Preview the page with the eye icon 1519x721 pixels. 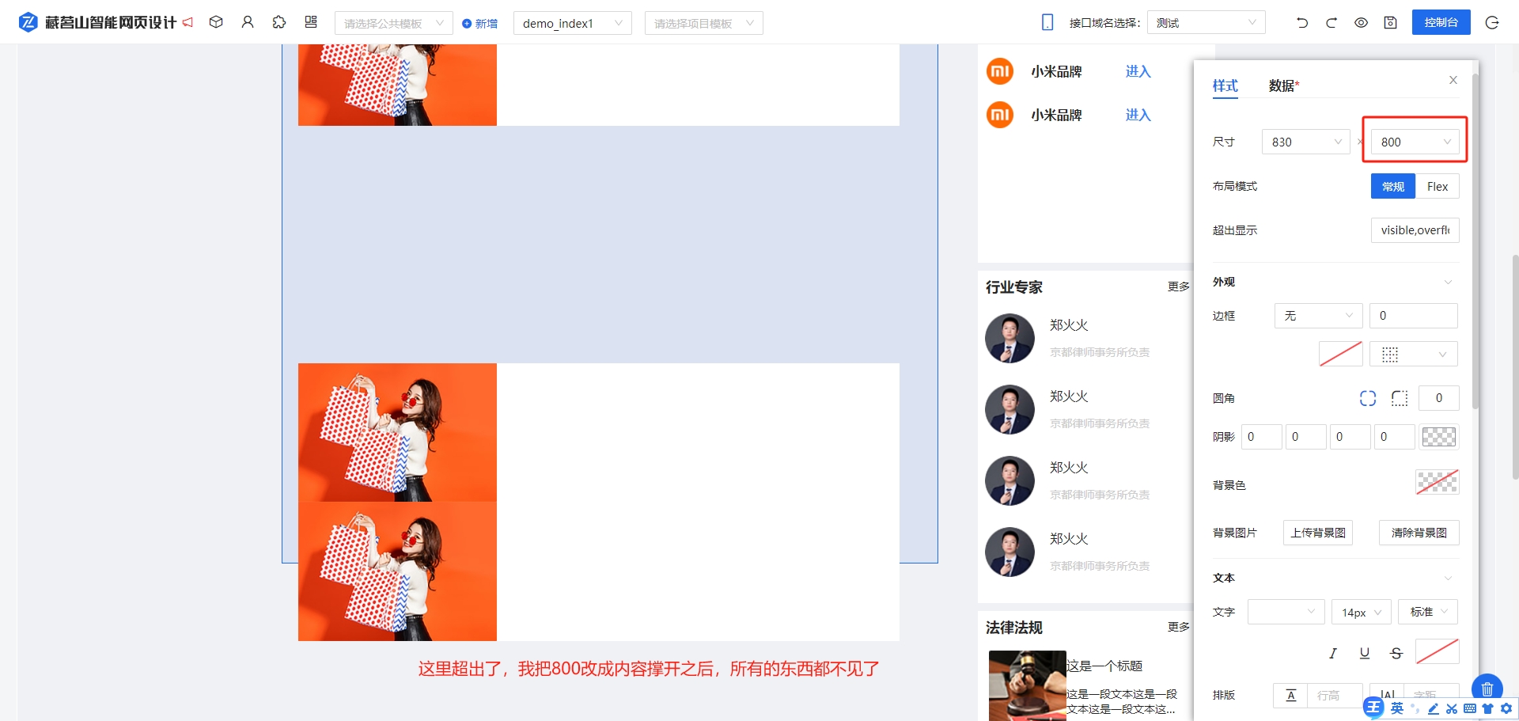click(x=1361, y=23)
